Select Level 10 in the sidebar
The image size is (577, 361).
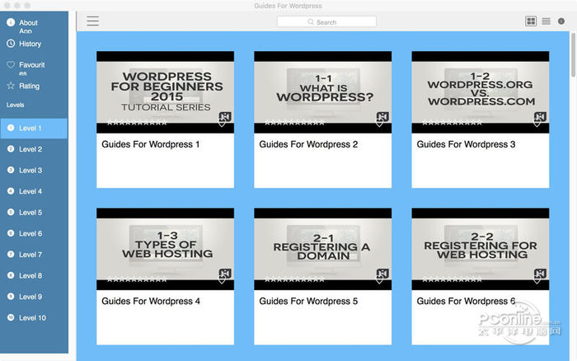34,317
